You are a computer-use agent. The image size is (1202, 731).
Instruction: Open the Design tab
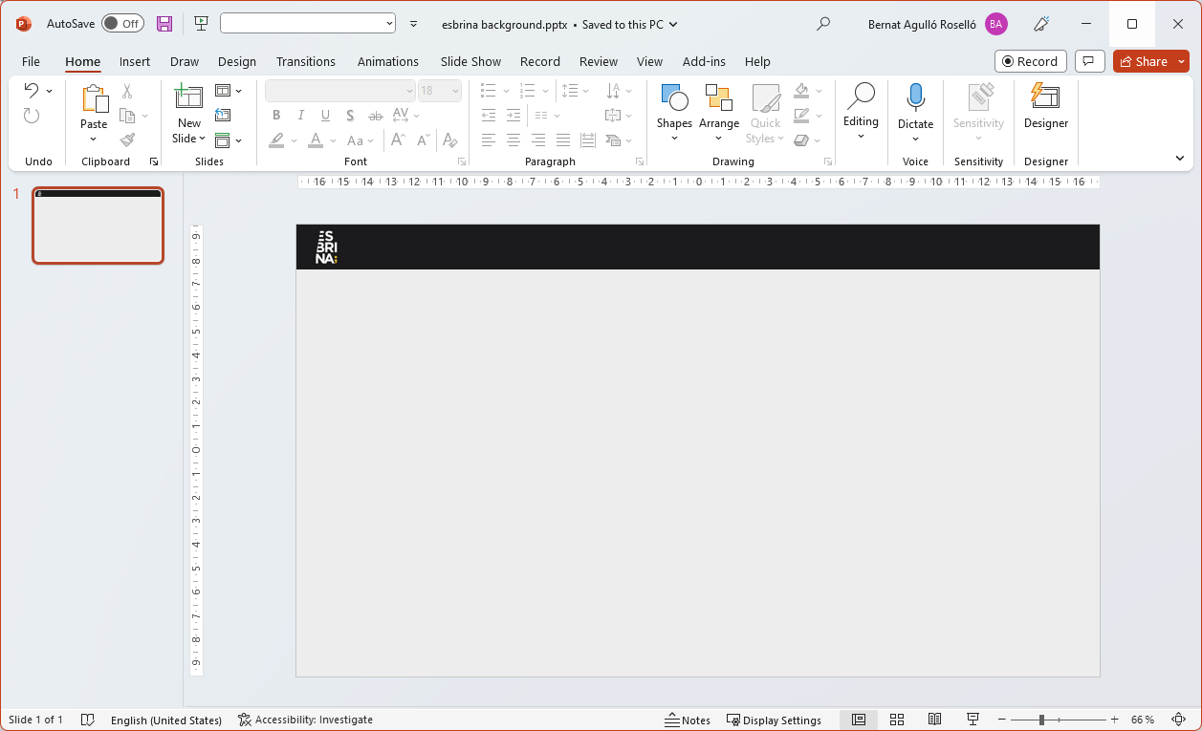tap(236, 62)
